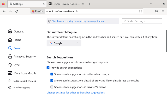Open the Google default search engine dropdown
The height and width of the screenshot is (94, 167).
click(64, 43)
